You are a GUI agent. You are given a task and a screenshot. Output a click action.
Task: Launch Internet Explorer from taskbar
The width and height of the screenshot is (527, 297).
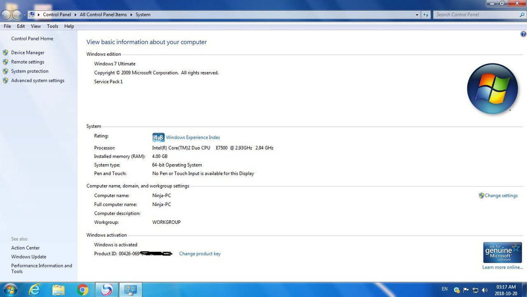point(35,290)
